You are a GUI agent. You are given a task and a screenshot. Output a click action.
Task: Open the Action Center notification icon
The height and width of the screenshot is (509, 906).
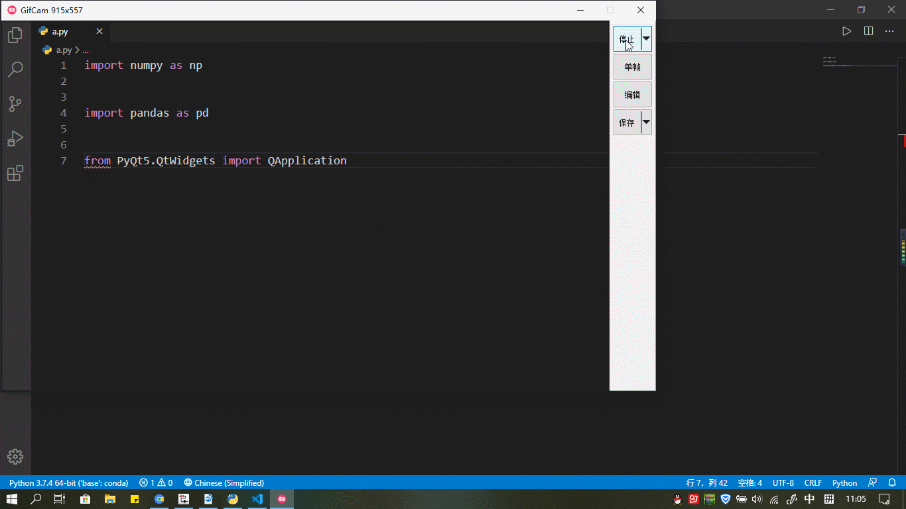pyautogui.click(x=884, y=499)
